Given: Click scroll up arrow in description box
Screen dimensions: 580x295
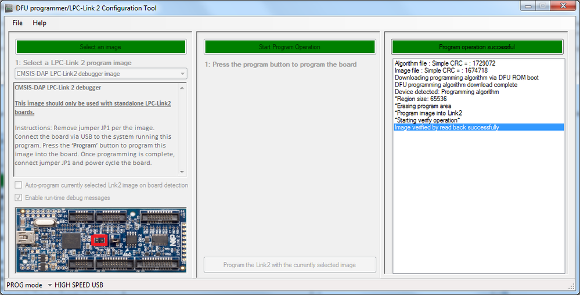Looking at the screenshot, I should [x=182, y=88].
